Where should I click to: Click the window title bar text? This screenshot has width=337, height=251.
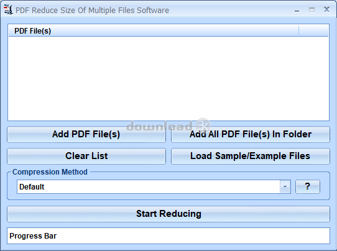pyautogui.click(x=92, y=11)
